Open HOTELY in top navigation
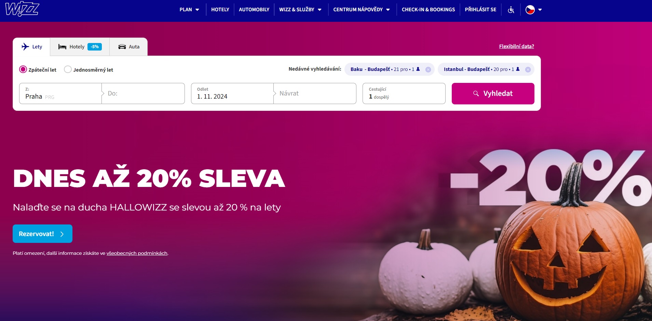The height and width of the screenshot is (321, 652). tap(220, 10)
